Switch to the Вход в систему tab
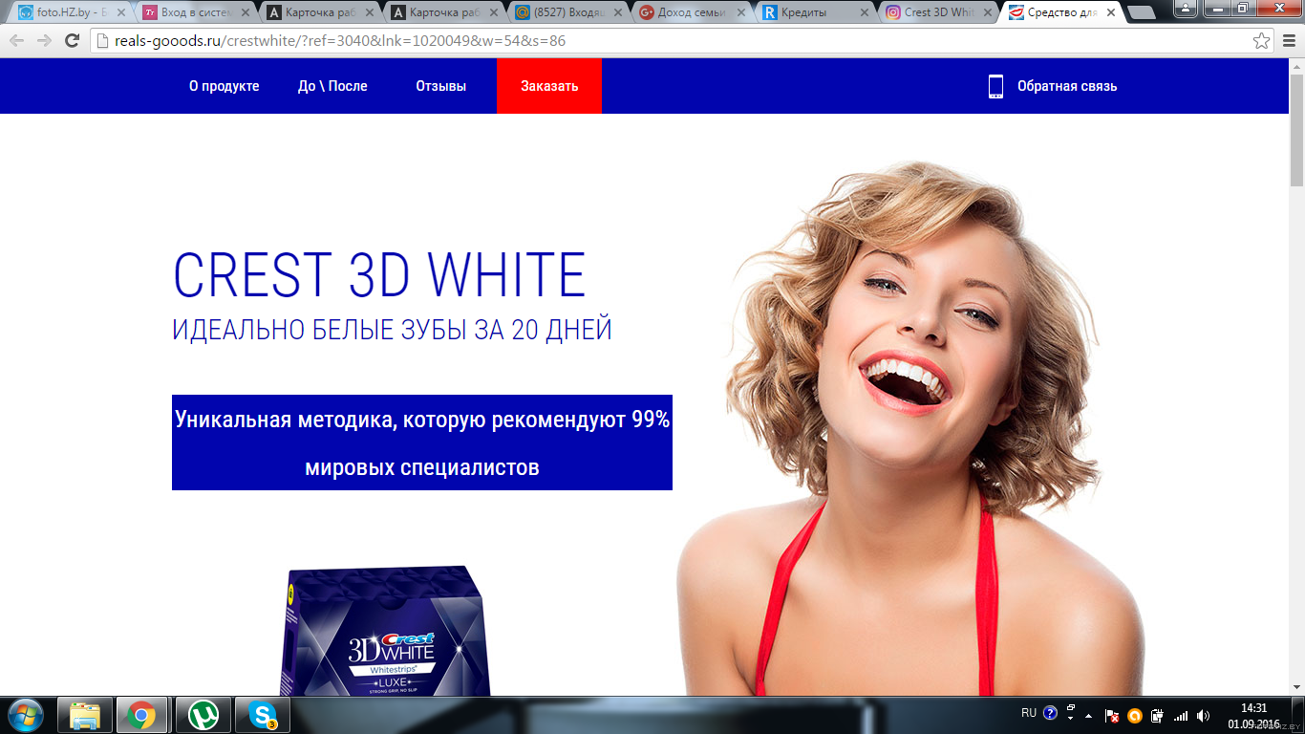The width and height of the screenshot is (1305, 734). [194, 12]
